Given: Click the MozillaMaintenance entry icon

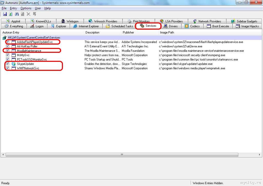Looking at the screenshot, I should click(14, 50).
